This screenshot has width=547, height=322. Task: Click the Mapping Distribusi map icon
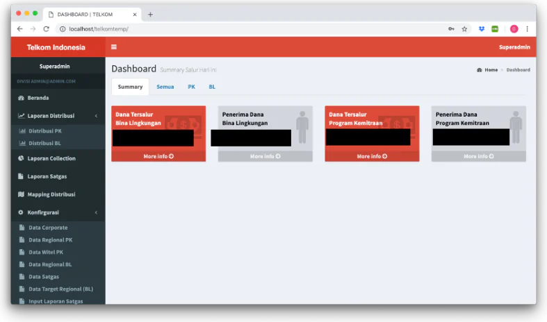(x=21, y=194)
